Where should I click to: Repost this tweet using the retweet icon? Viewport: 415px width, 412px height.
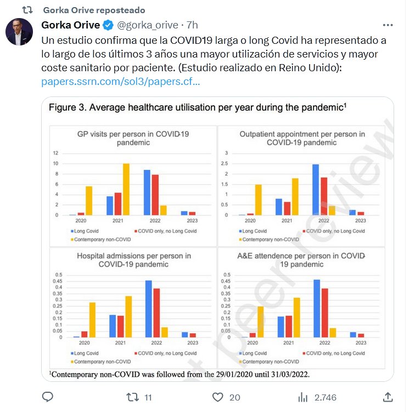click(132, 397)
